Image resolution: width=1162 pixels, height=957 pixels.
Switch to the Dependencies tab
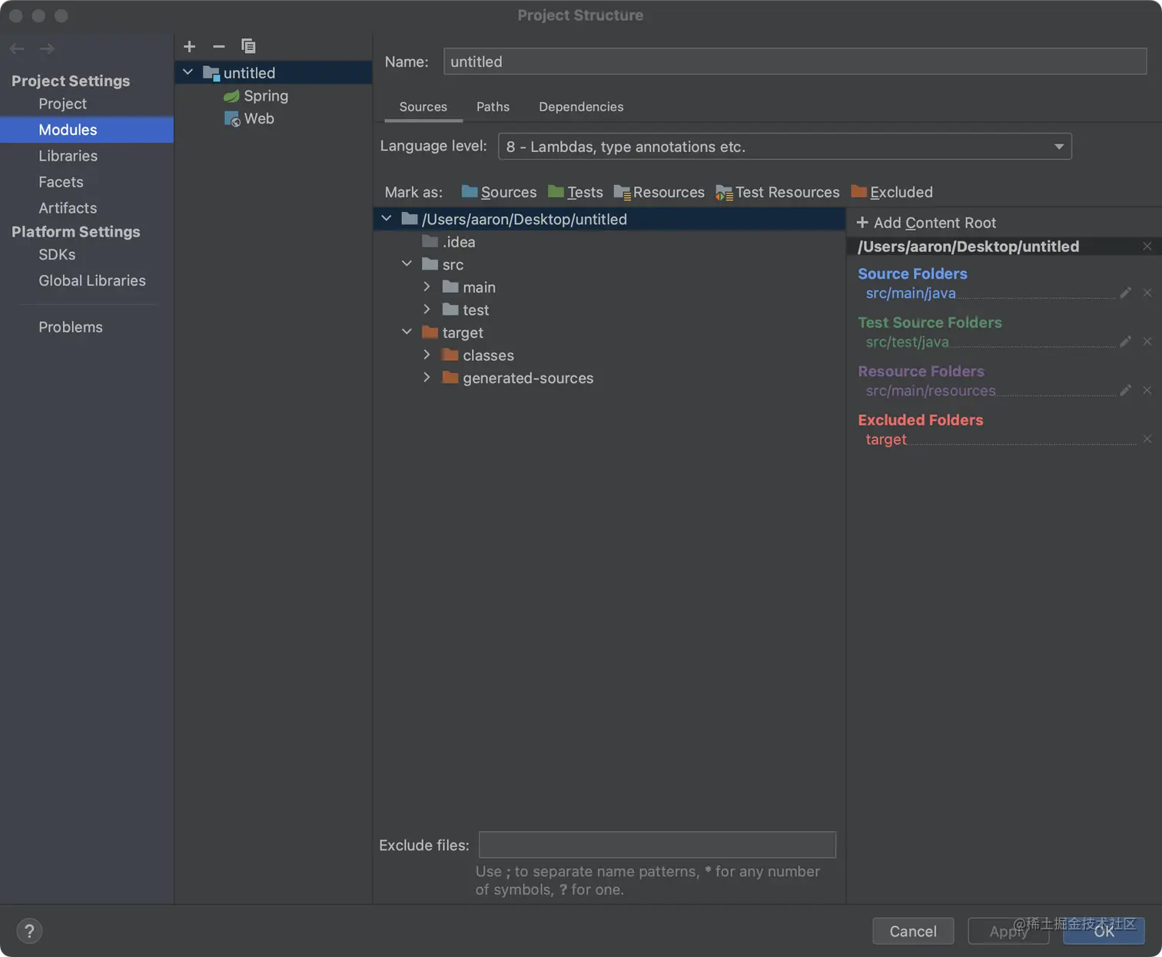click(581, 107)
